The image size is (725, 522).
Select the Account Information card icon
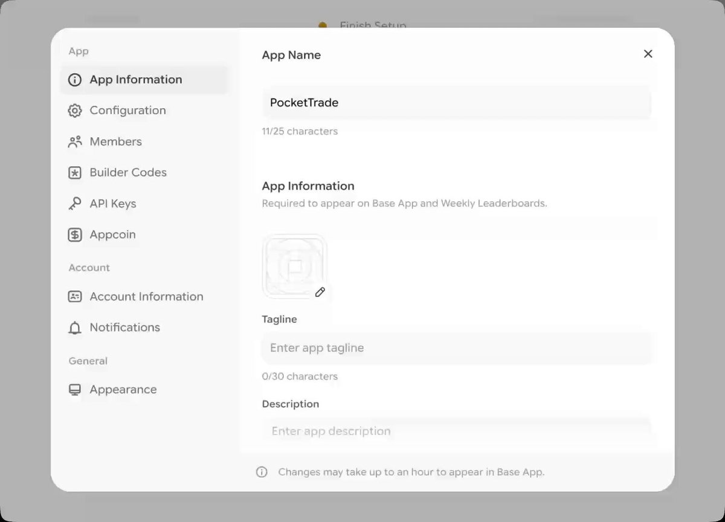pyautogui.click(x=75, y=297)
